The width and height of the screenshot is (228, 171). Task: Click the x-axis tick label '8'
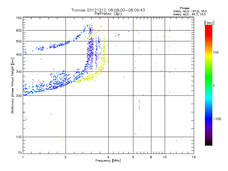pyautogui.click(x=151, y=157)
